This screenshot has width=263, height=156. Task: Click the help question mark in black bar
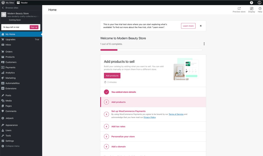click(x=251, y=3)
